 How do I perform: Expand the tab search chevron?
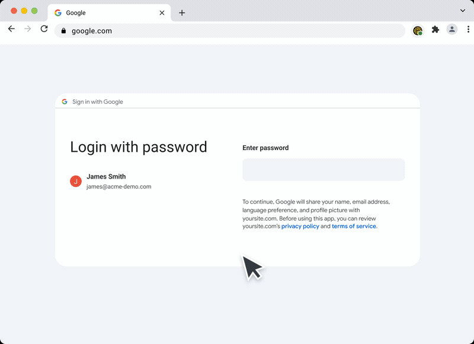pos(463,11)
